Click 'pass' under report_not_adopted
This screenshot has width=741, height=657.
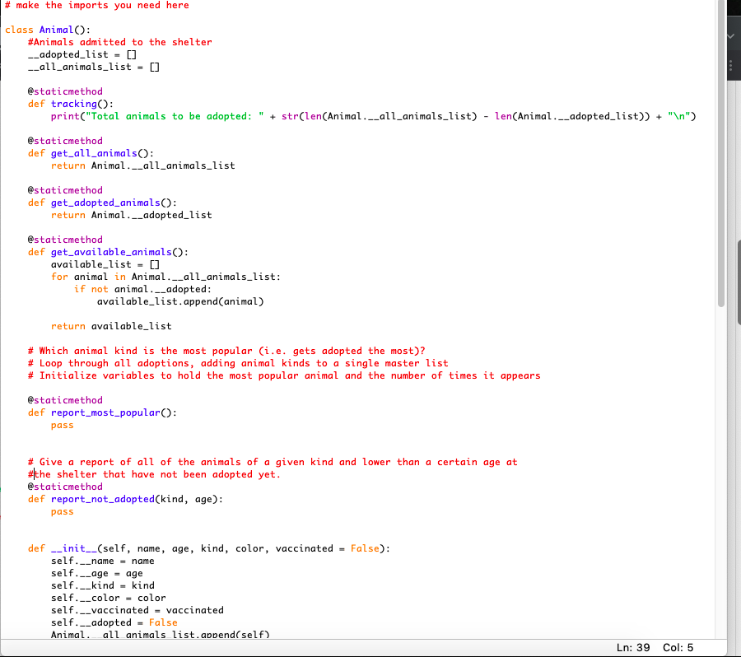(x=63, y=512)
